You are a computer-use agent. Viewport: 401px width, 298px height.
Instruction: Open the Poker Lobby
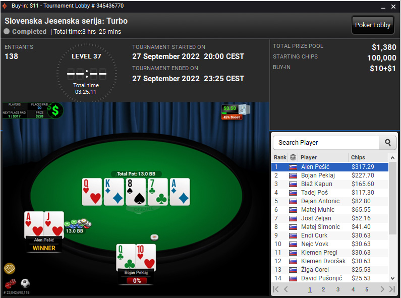click(373, 25)
